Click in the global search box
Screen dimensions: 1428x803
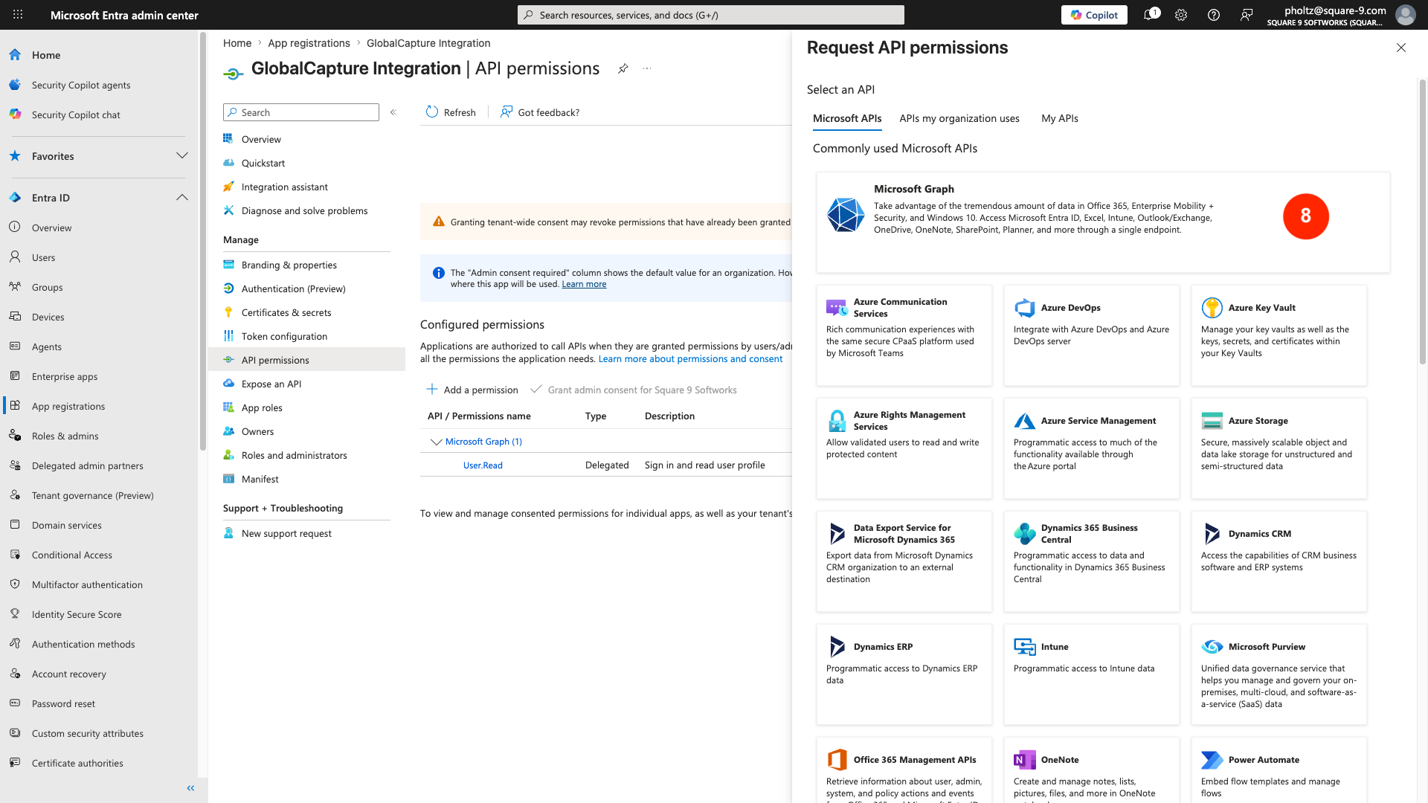[711, 15]
